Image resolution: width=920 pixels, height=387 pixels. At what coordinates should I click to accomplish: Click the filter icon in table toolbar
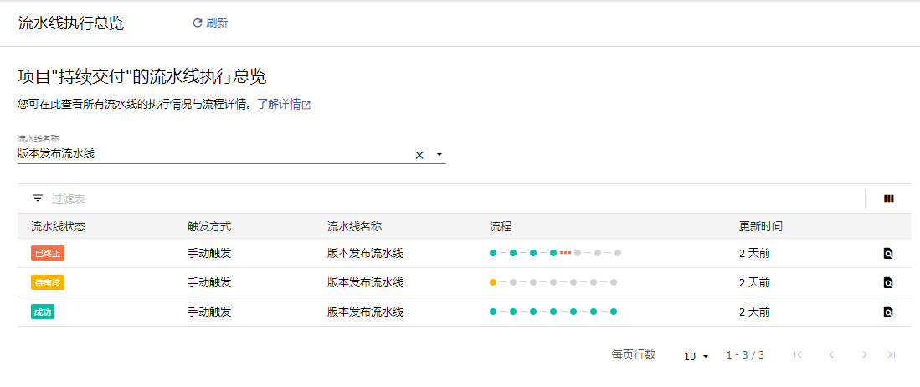point(38,199)
